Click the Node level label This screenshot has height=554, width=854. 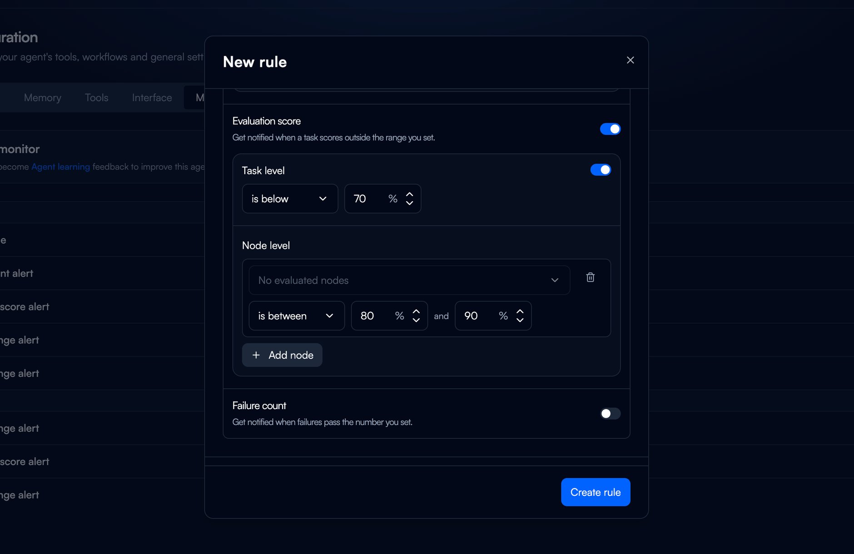[x=266, y=246]
